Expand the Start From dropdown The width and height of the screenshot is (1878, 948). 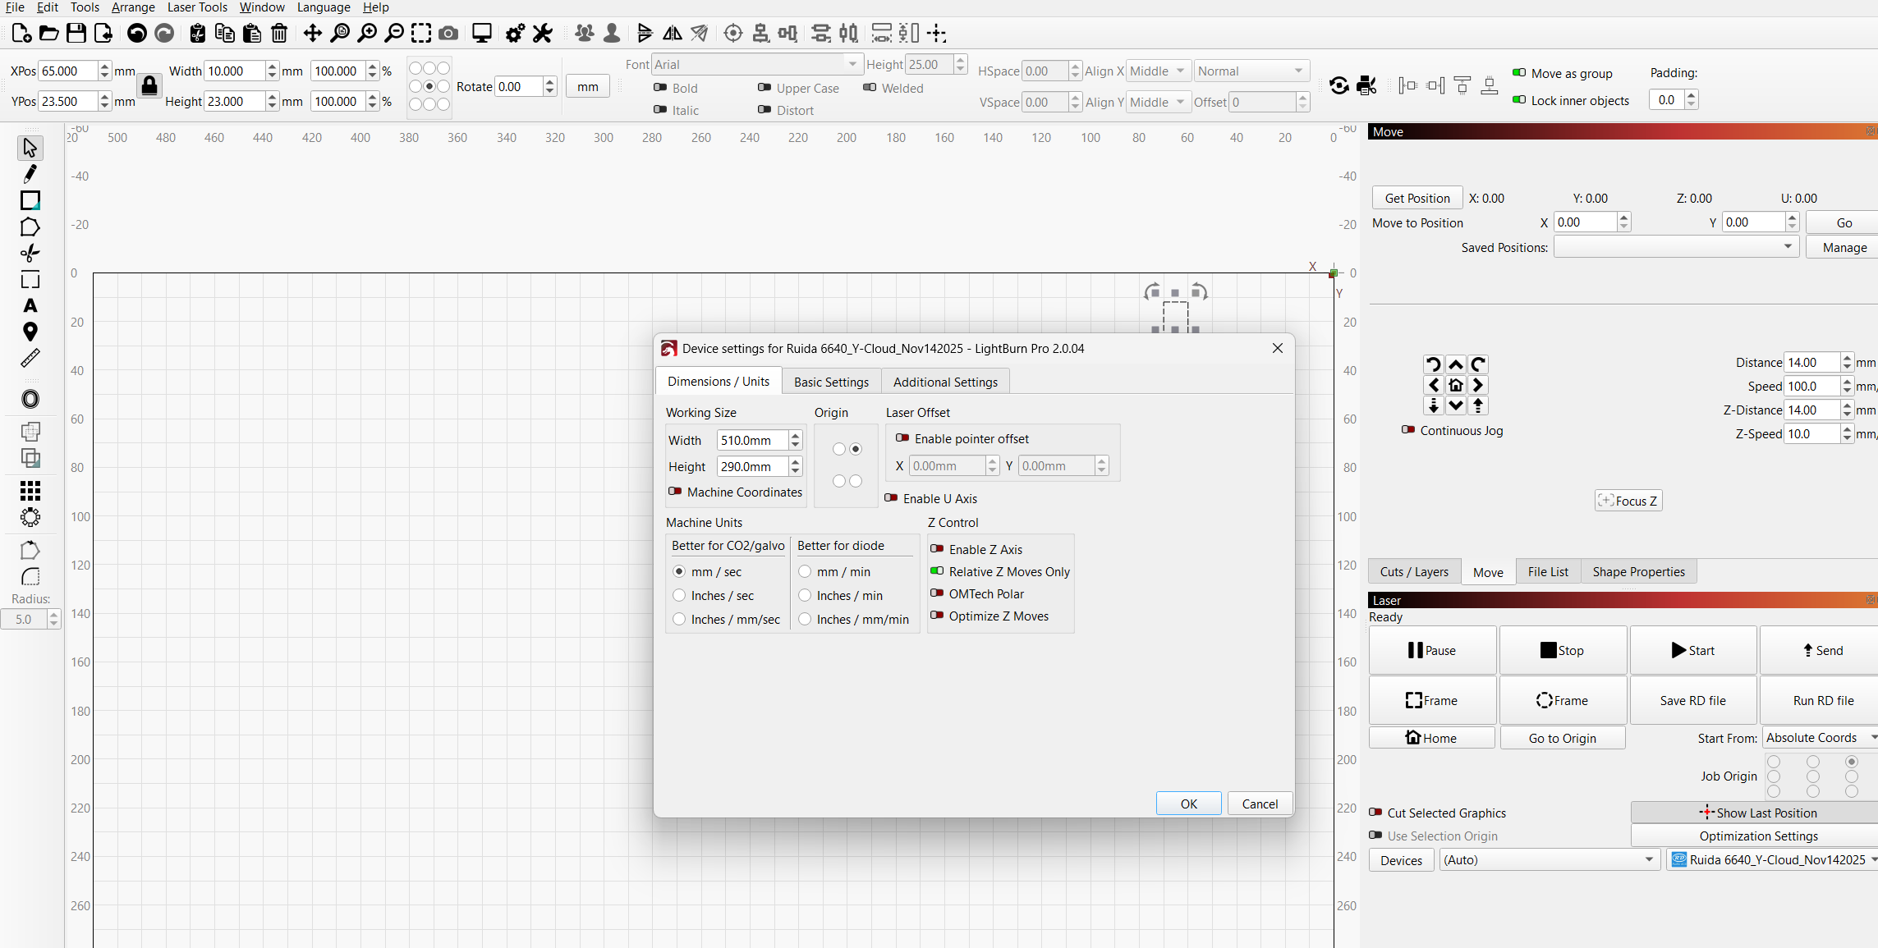pyautogui.click(x=1819, y=738)
